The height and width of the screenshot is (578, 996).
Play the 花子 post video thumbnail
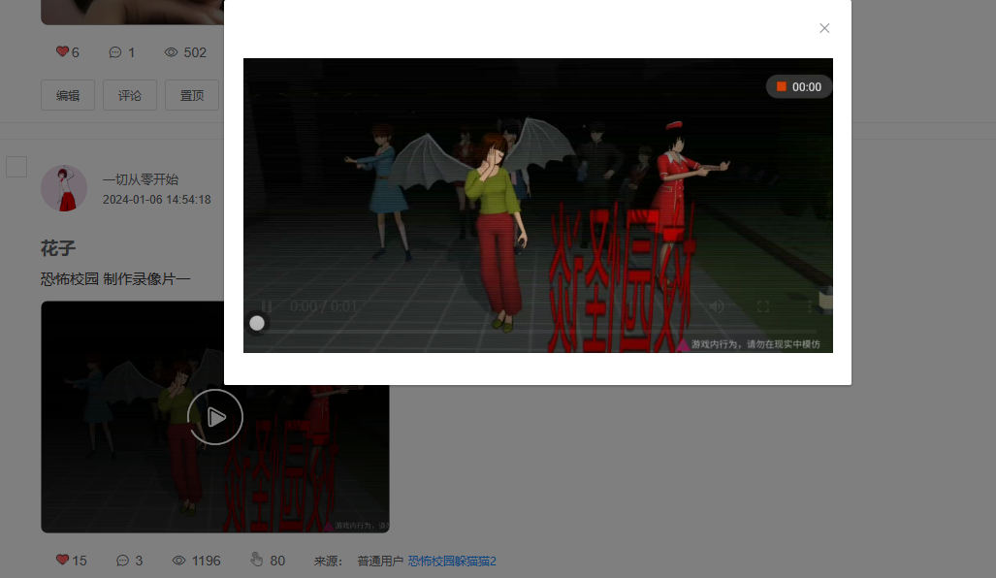pos(215,417)
